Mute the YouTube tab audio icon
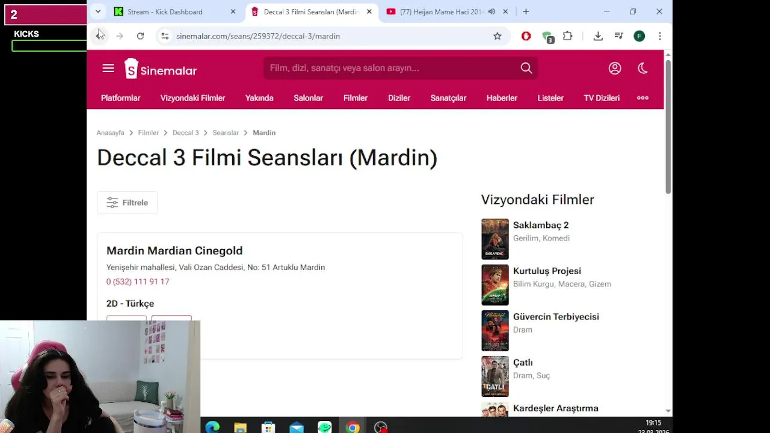This screenshot has height=433, width=770. point(491,11)
